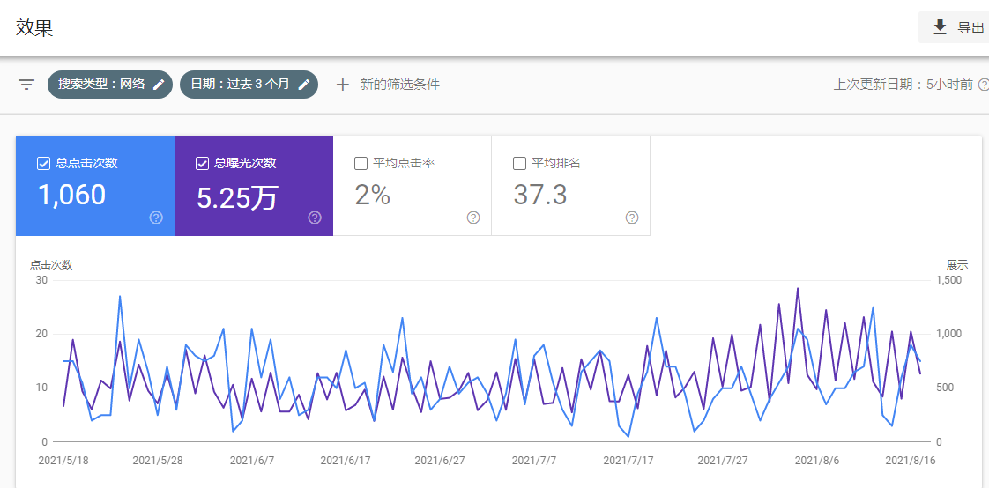The height and width of the screenshot is (488, 989).
Task: Edit the 日期 filter via its pencil icon
Action: point(304,85)
